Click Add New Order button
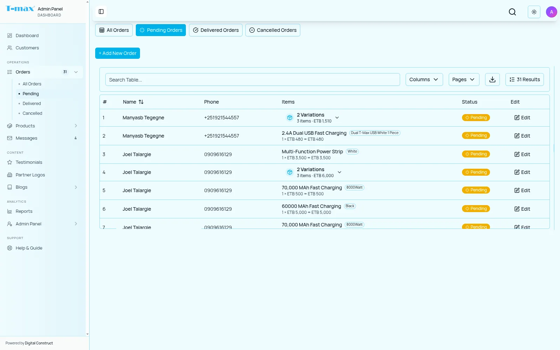This screenshot has width=560, height=350. coord(118,53)
